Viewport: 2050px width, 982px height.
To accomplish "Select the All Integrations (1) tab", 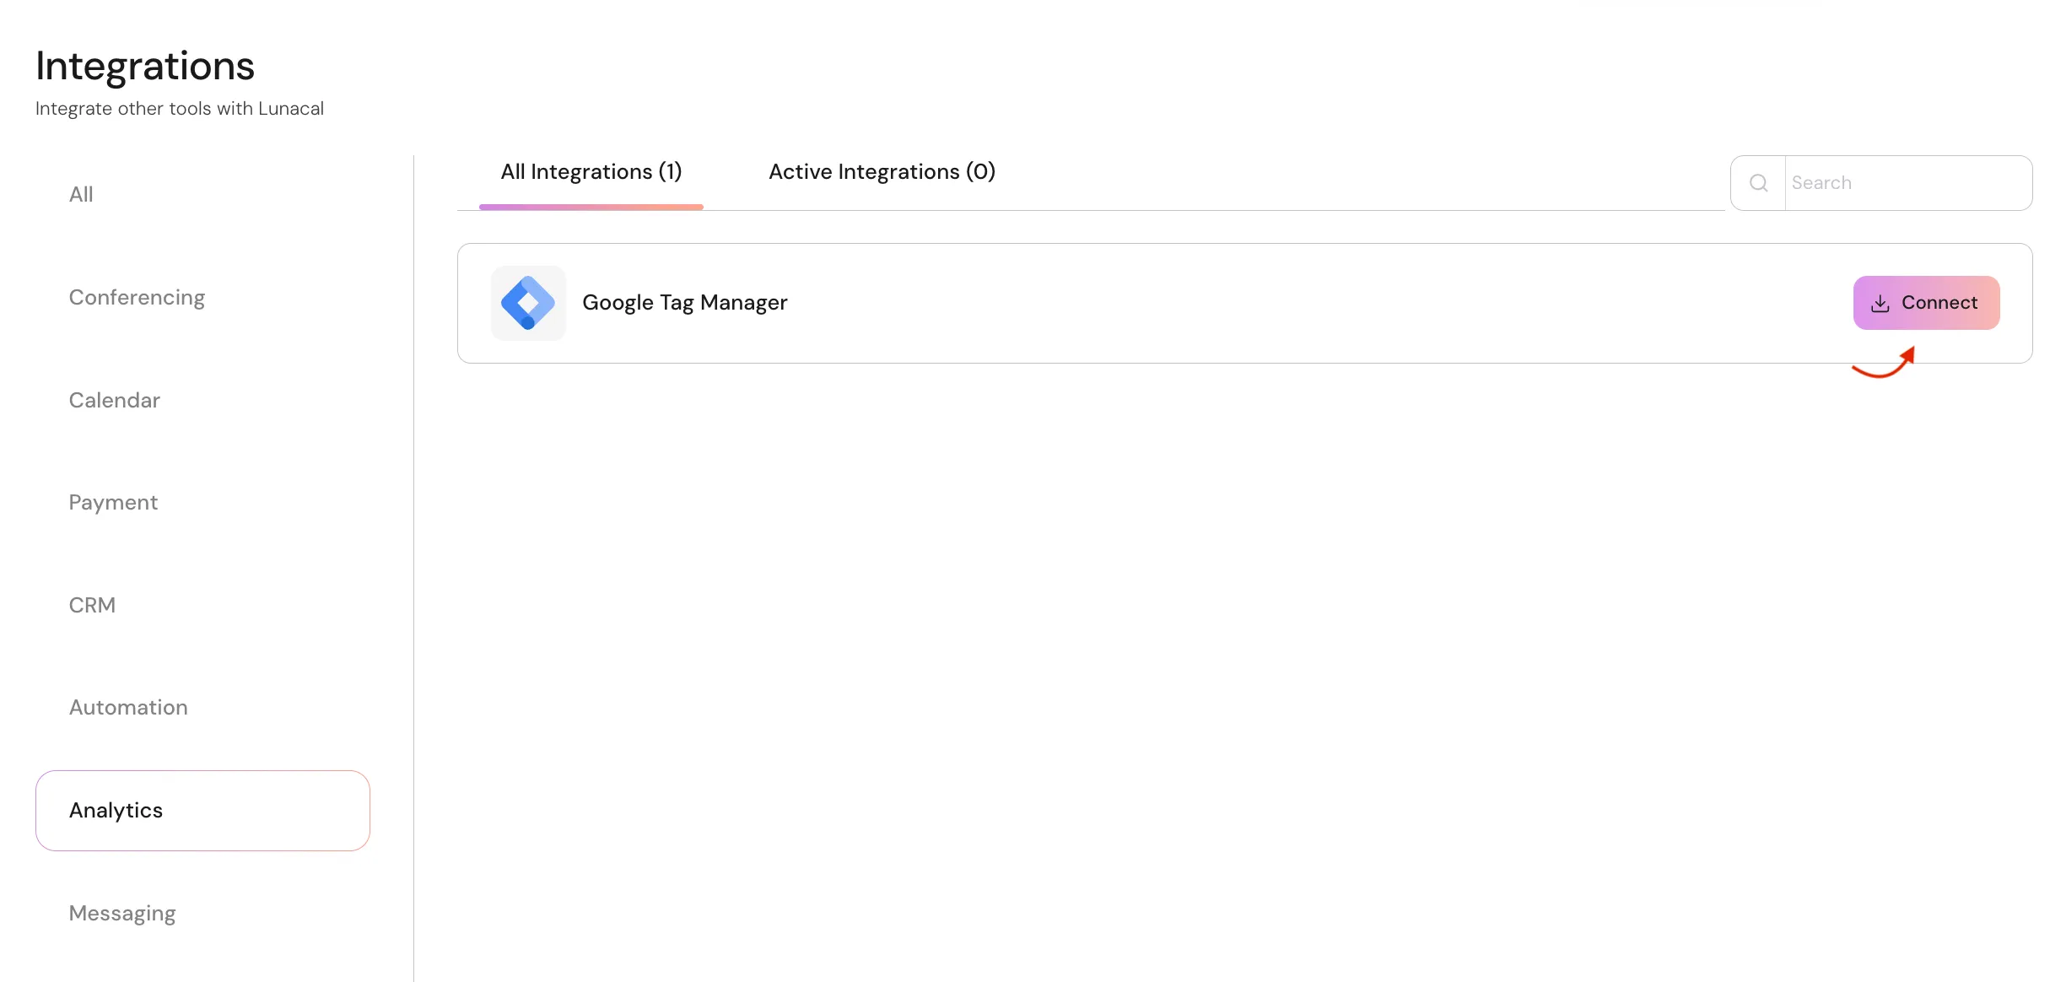I will coord(591,172).
